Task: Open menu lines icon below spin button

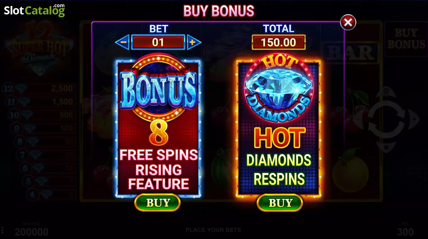Action: pyautogui.click(x=386, y=147)
